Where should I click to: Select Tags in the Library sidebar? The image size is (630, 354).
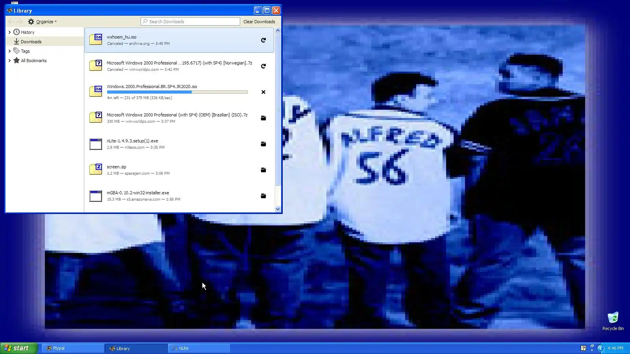click(x=25, y=51)
